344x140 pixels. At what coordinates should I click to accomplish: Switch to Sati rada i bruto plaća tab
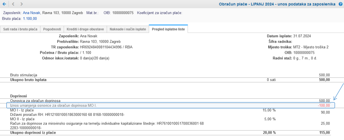[x=20, y=29]
